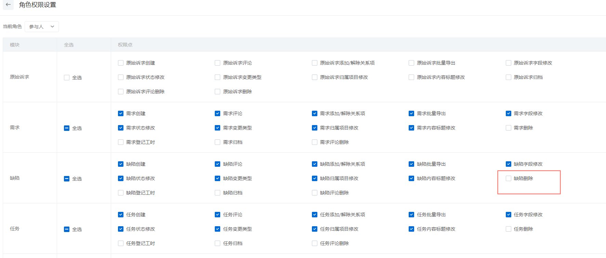Disable 任务状态修改 permission
This screenshot has width=606, height=258.
[121, 229]
